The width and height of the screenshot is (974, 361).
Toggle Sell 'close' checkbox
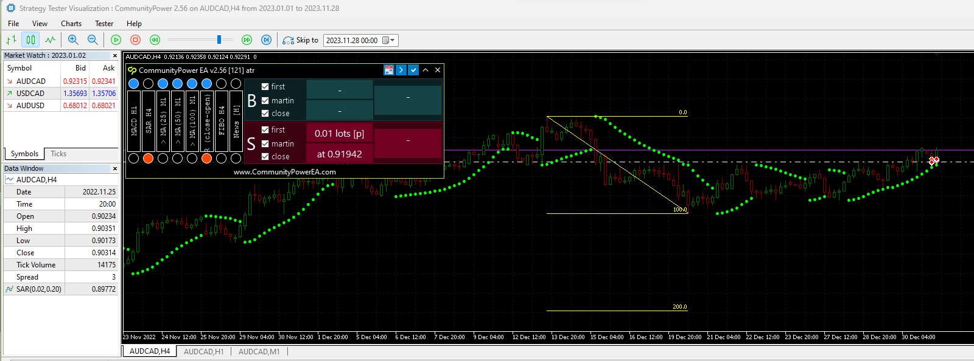coord(265,156)
